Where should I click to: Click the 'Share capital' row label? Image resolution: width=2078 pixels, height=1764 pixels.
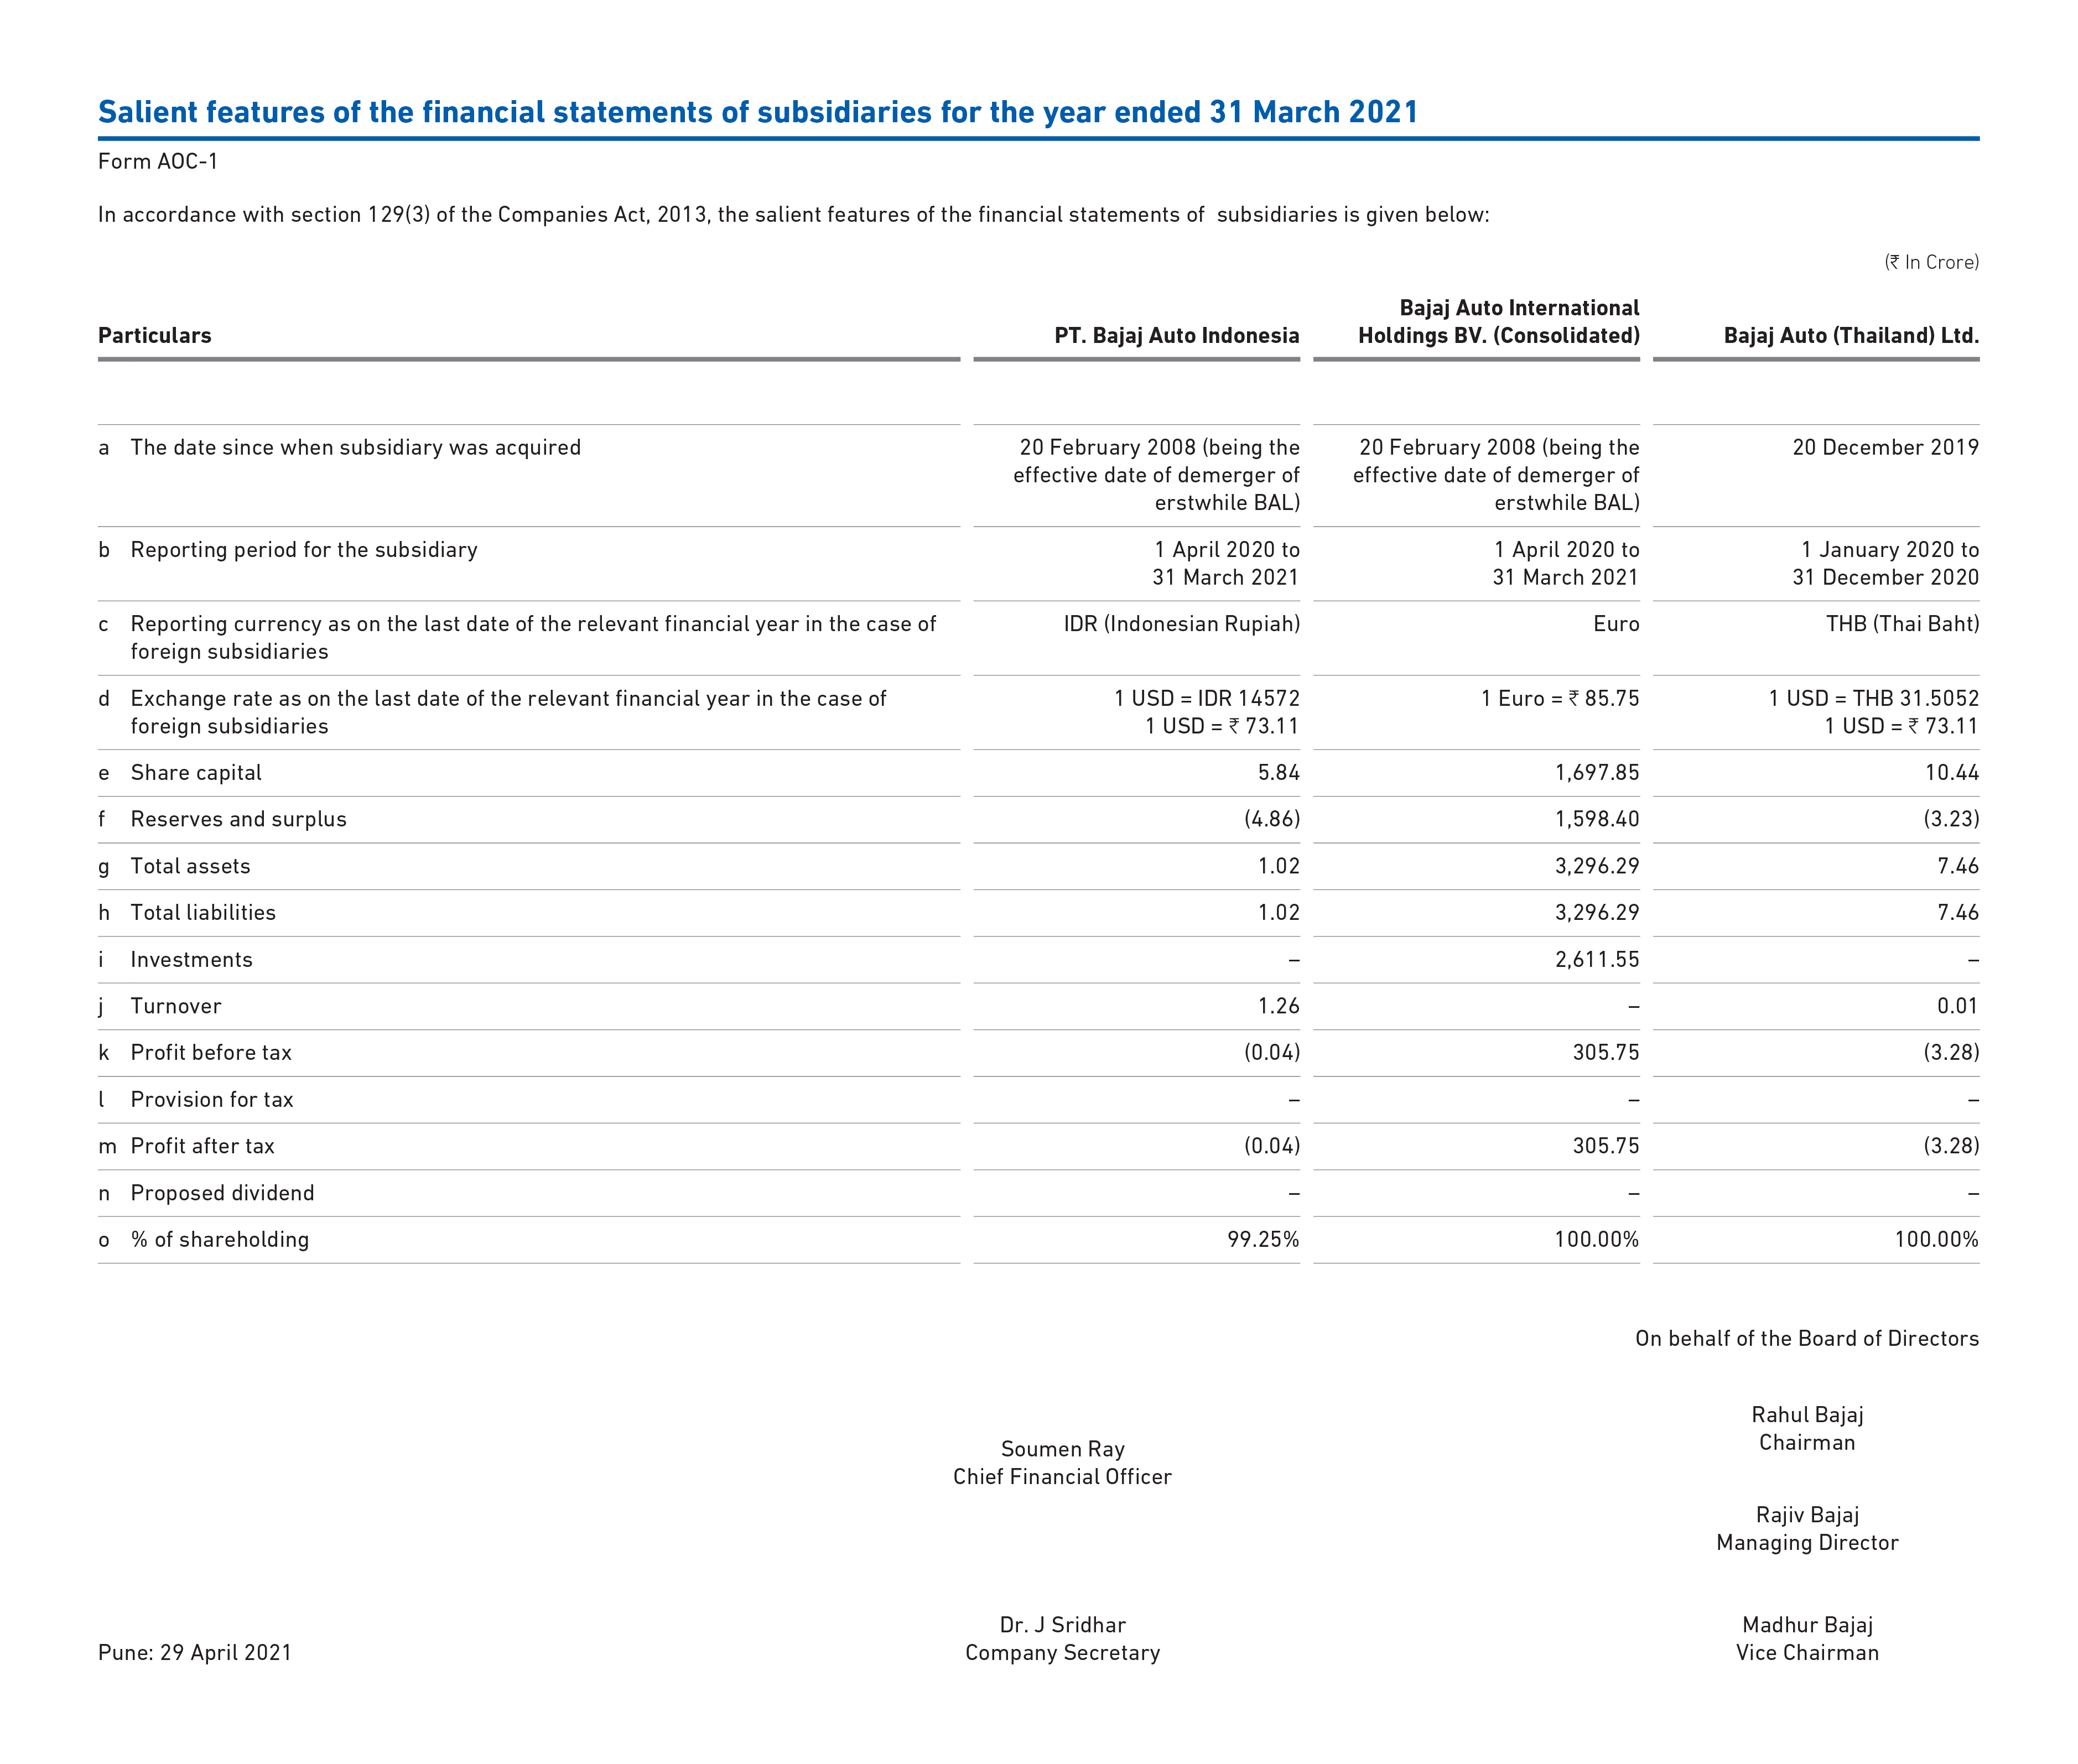(x=196, y=773)
